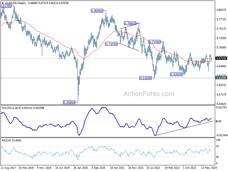Select the 0.71050 price label

tap(111, 44)
